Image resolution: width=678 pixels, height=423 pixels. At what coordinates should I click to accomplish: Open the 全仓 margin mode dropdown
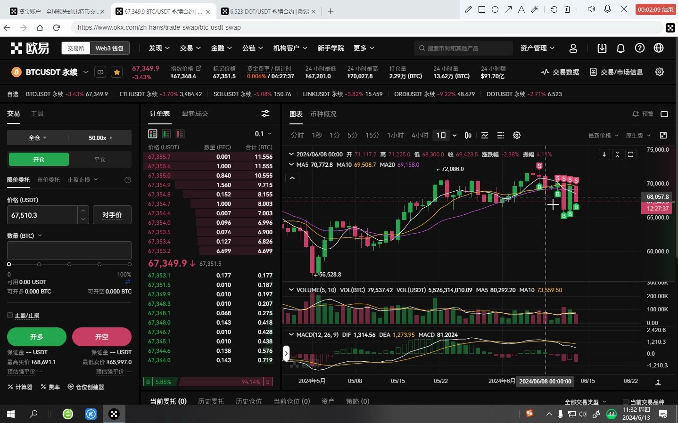(x=38, y=138)
